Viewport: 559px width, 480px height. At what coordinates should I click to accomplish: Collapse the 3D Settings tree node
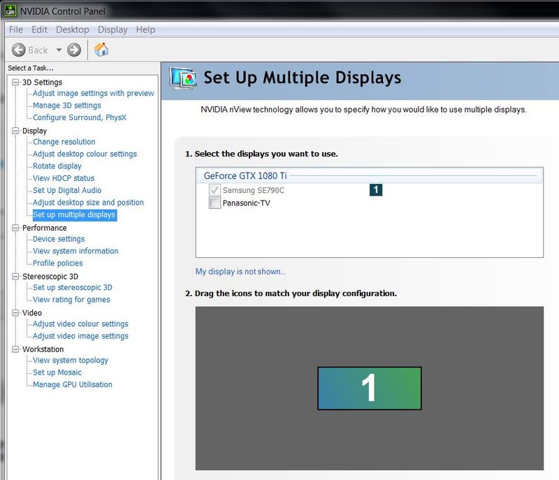[16, 82]
